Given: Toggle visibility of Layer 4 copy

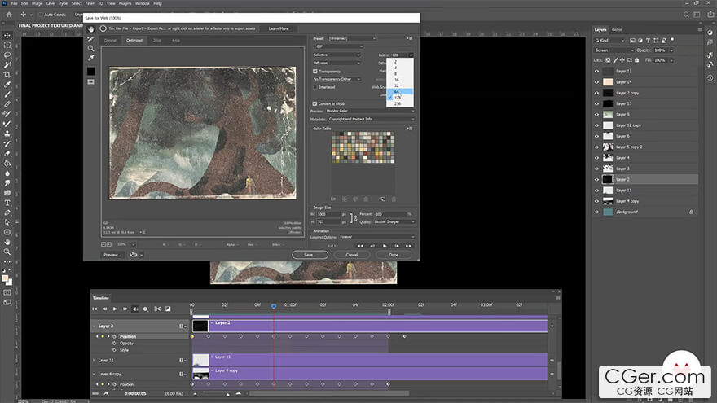Looking at the screenshot, I should pyautogui.click(x=596, y=201).
